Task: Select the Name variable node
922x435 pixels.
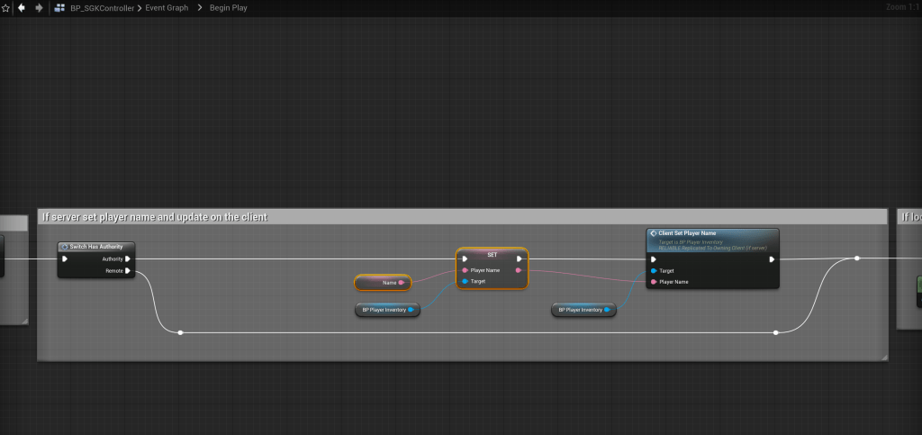Action: (383, 283)
